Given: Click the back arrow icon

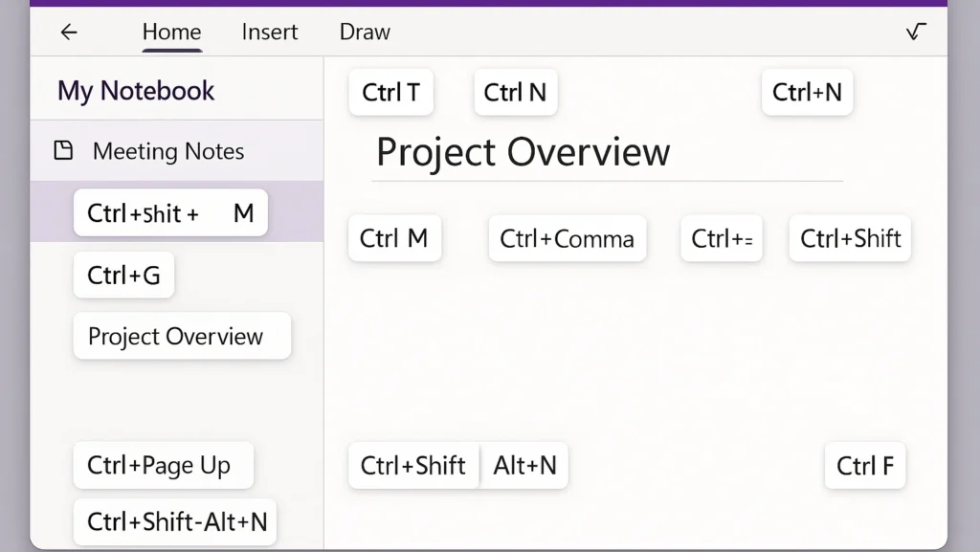Looking at the screenshot, I should pyautogui.click(x=68, y=32).
